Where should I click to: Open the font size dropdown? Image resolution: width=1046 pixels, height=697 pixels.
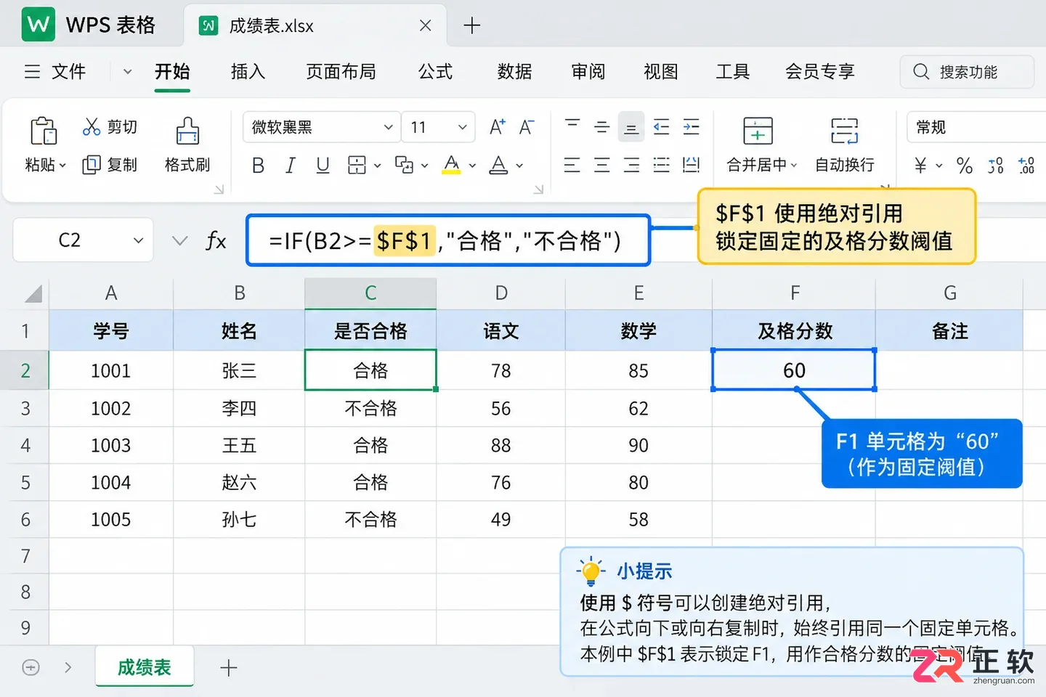click(x=439, y=127)
